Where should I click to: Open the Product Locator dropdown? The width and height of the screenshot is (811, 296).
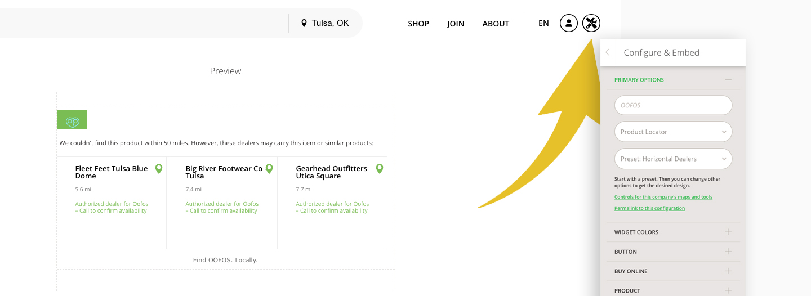(x=674, y=132)
